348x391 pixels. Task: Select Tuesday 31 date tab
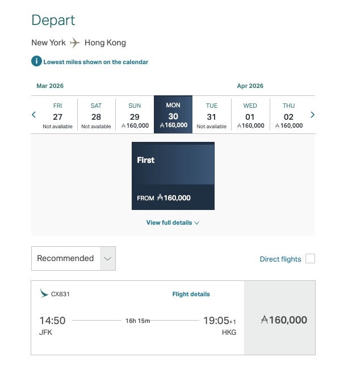[x=212, y=115]
